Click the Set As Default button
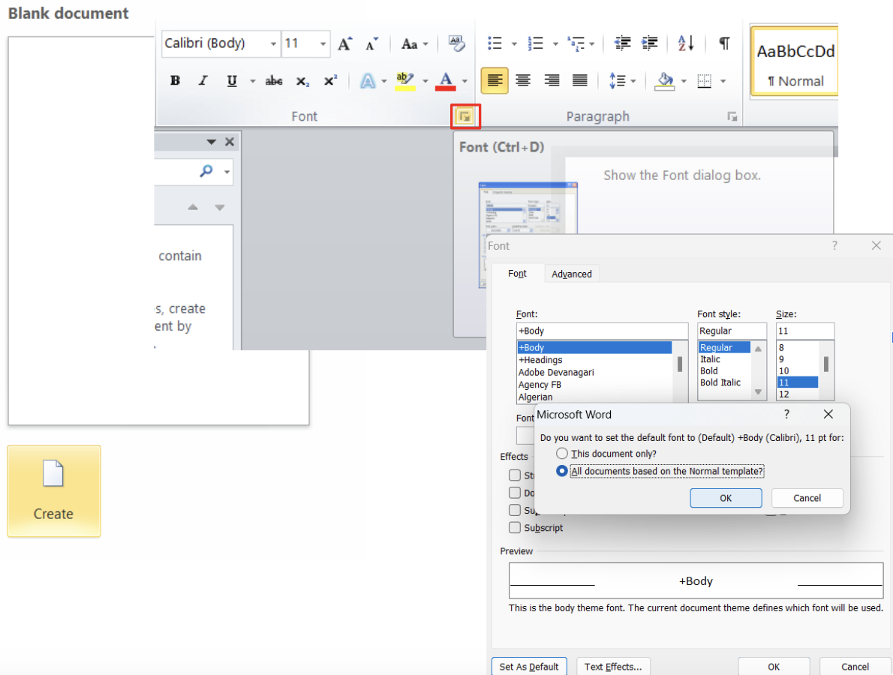This screenshot has height=675, width=893. pos(528,667)
